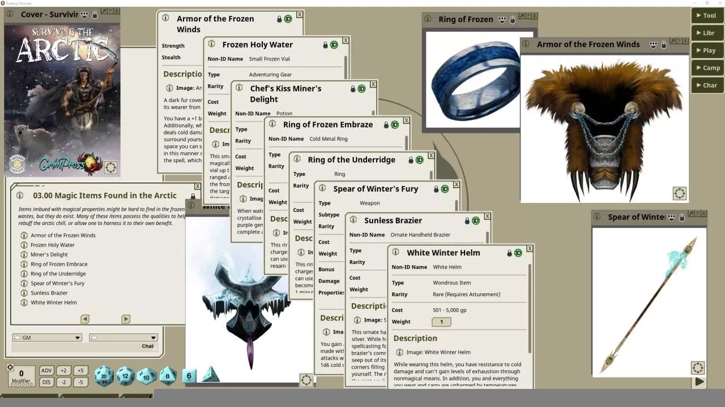Open share menu on Armor of the Frozen Winds image
This screenshot has width=725, height=407.
(653, 44)
